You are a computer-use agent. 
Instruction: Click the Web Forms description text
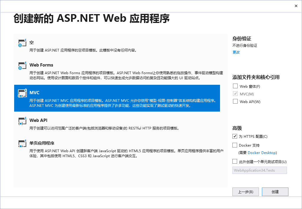click(x=126, y=75)
